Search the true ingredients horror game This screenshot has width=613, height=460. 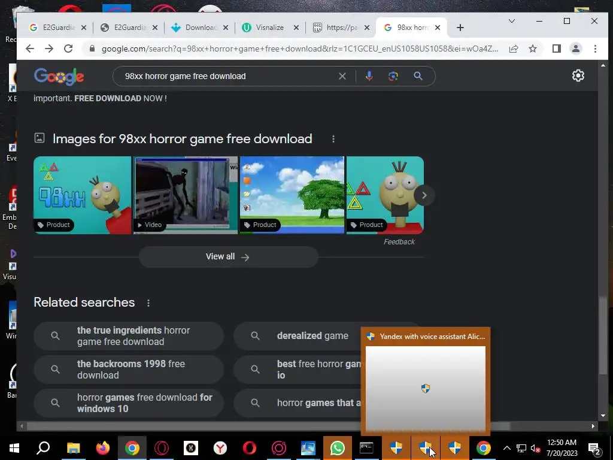click(x=129, y=336)
